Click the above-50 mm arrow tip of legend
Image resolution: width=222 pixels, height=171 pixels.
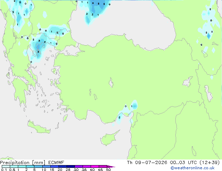111,166
